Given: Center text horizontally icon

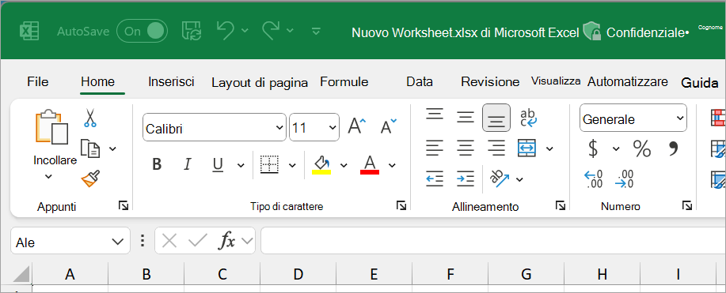Looking at the screenshot, I should (x=466, y=148).
